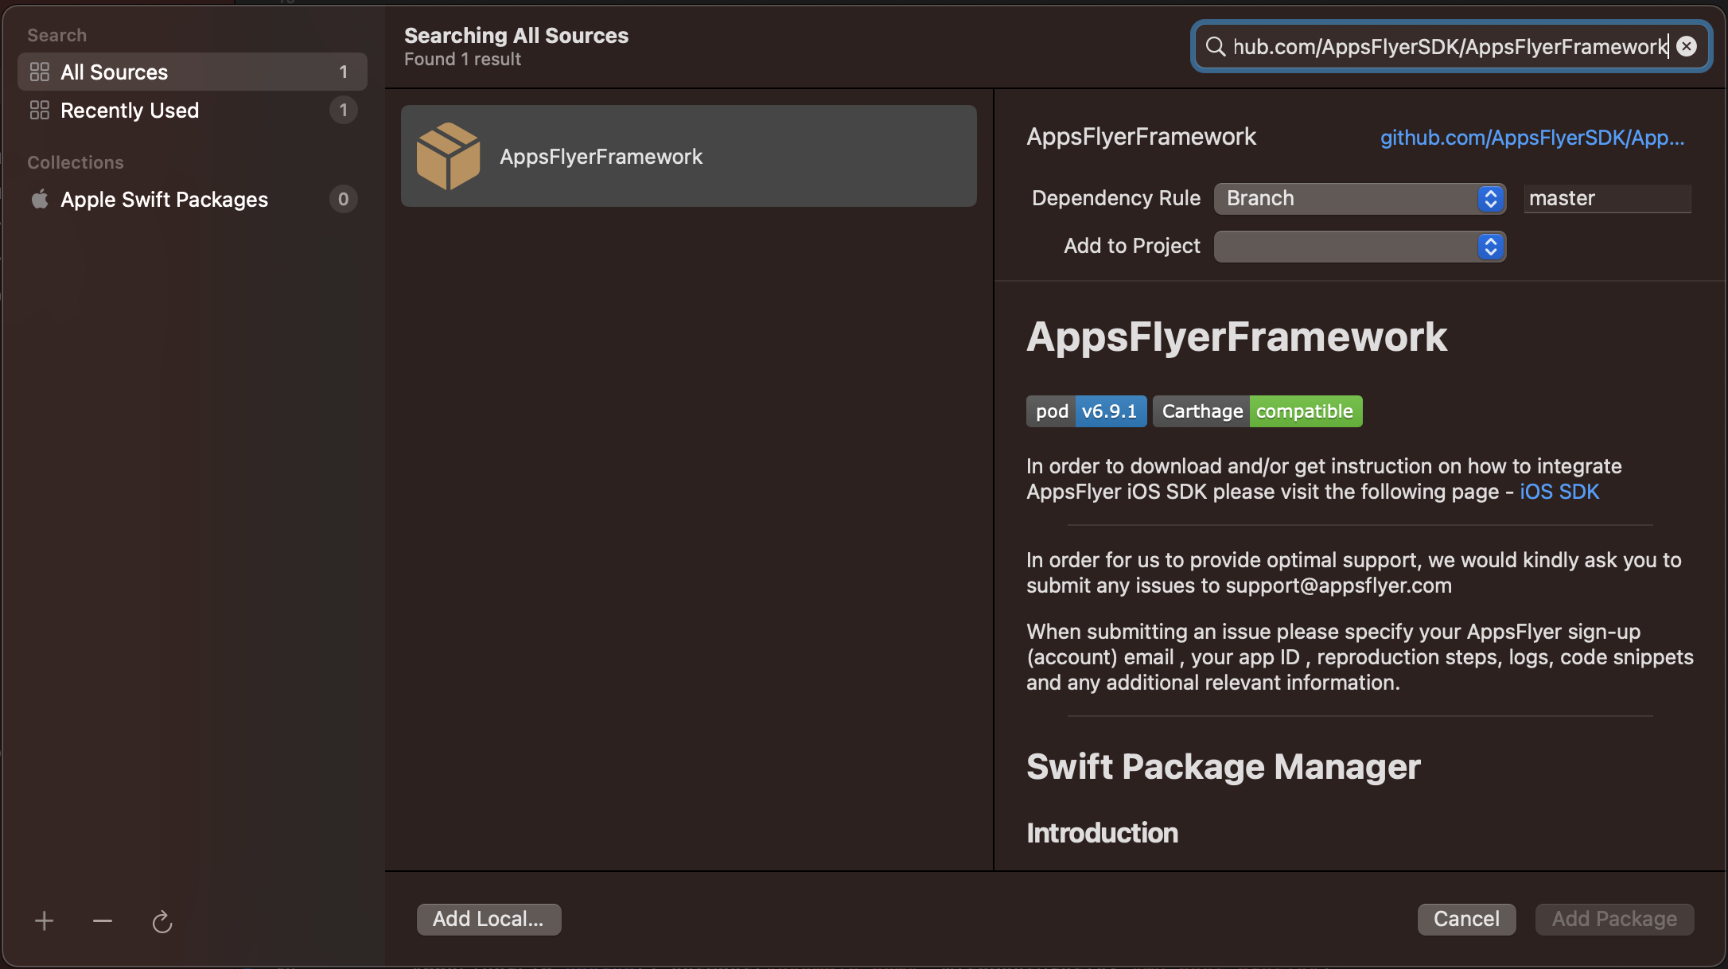Follow the iOS SDK link
Viewport: 1728px width, 969px height.
point(1559,492)
